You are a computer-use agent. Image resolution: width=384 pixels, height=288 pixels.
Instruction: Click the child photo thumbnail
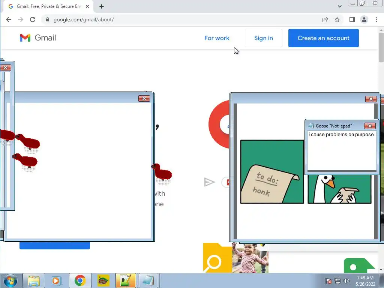[x=250, y=258]
